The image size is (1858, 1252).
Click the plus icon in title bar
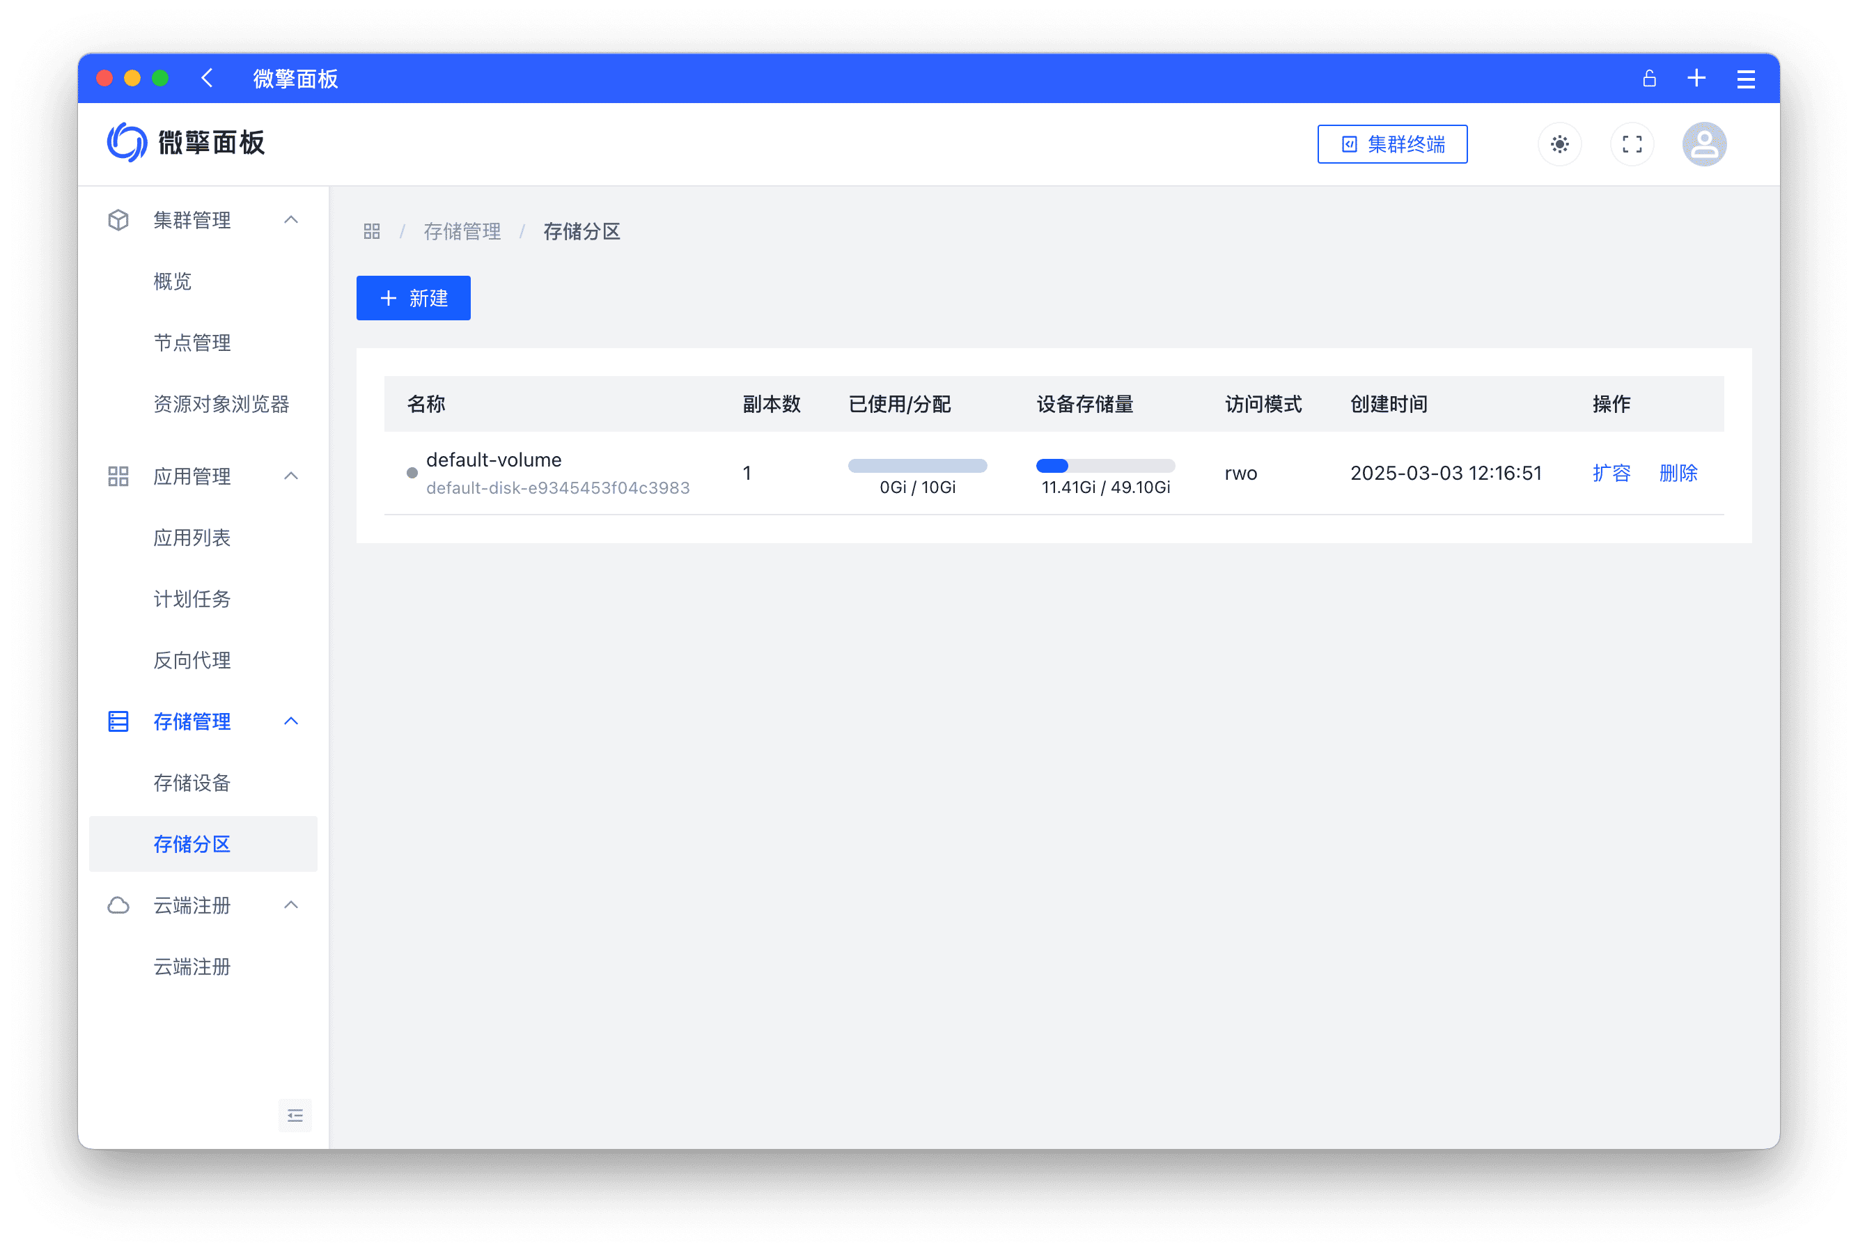pyautogui.click(x=1696, y=78)
